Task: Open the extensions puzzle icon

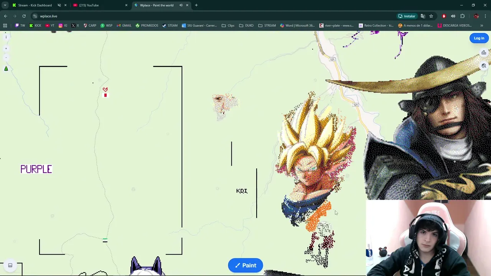Action: [x=462, y=16]
